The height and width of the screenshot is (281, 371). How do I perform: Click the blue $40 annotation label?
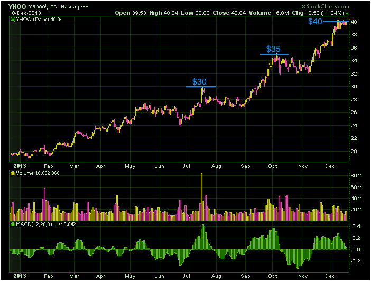coord(315,22)
